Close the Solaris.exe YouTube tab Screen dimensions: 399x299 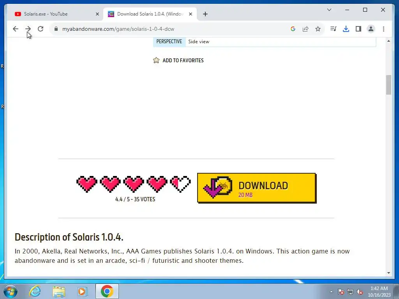(x=97, y=14)
